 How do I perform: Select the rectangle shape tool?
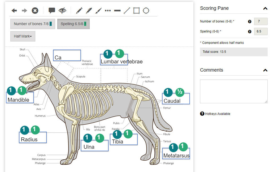point(136,11)
